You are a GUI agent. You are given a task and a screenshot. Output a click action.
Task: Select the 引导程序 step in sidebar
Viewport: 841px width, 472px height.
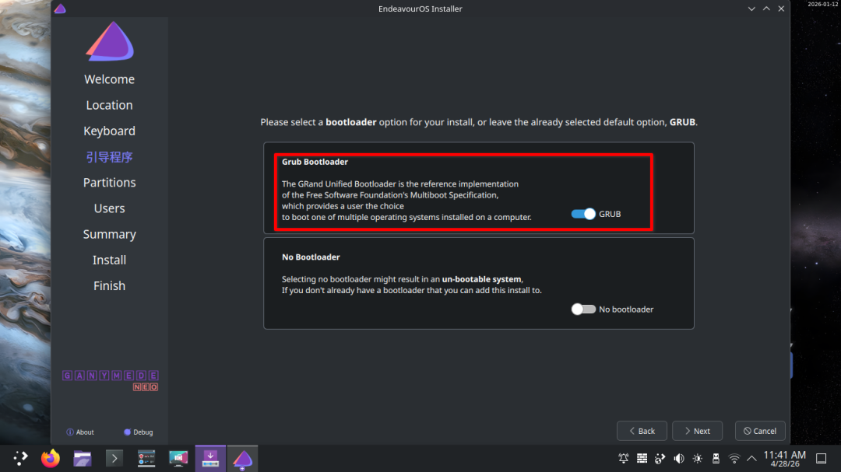(x=110, y=156)
